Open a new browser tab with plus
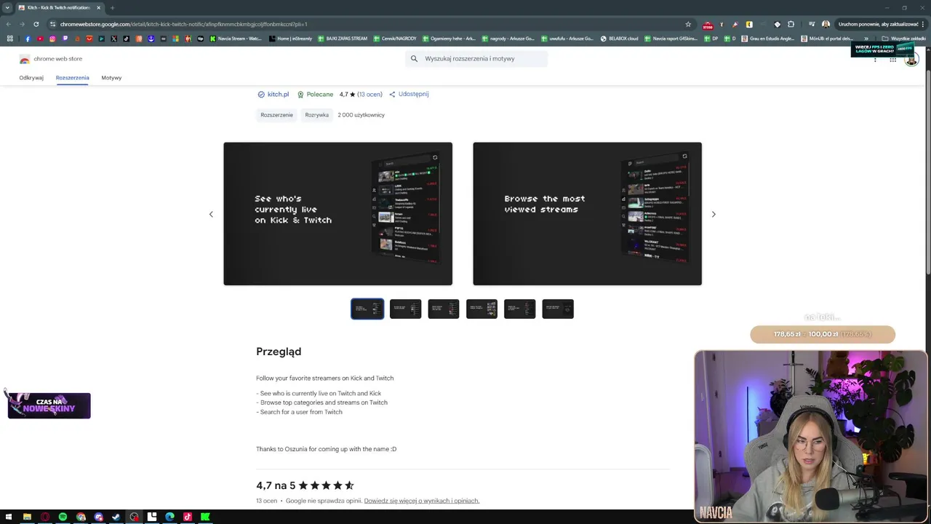The image size is (931, 524). coord(112,7)
